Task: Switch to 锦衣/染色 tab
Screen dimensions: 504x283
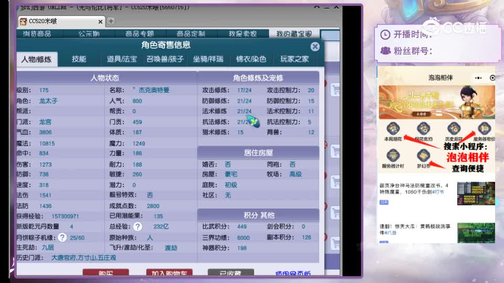Action: click(251, 59)
